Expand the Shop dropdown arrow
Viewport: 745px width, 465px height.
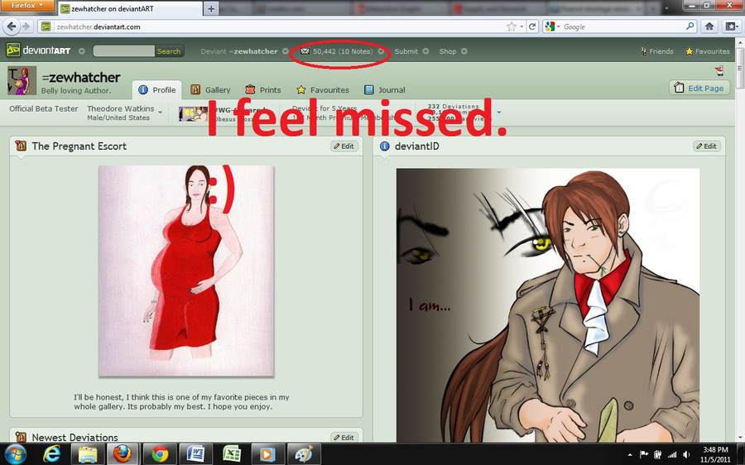click(464, 51)
